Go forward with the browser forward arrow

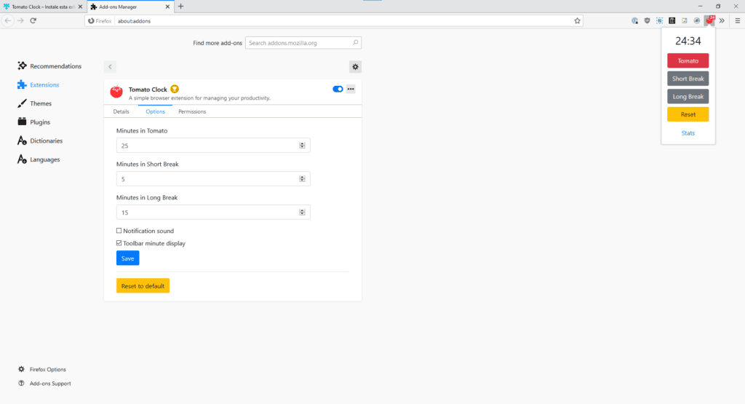[x=20, y=21]
